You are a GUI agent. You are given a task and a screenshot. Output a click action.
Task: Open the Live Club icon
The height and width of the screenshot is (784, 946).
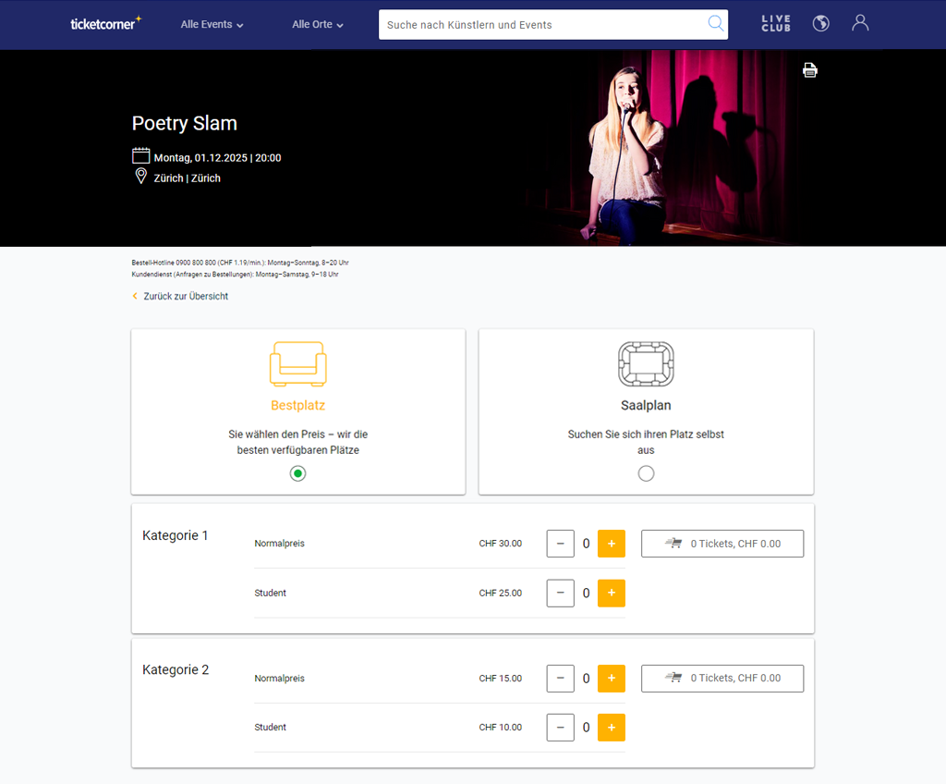[776, 23]
